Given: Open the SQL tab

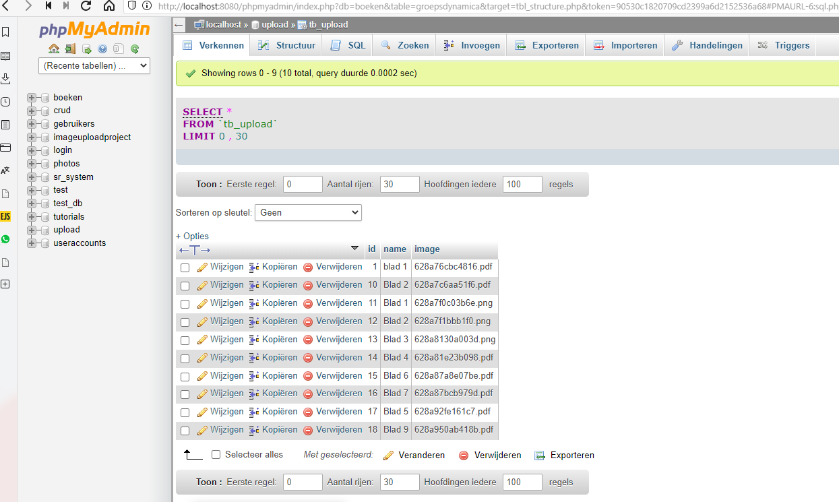Looking at the screenshot, I should [x=348, y=45].
